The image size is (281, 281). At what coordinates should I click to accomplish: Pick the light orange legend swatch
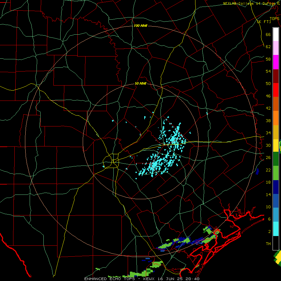(x=276, y=118)
